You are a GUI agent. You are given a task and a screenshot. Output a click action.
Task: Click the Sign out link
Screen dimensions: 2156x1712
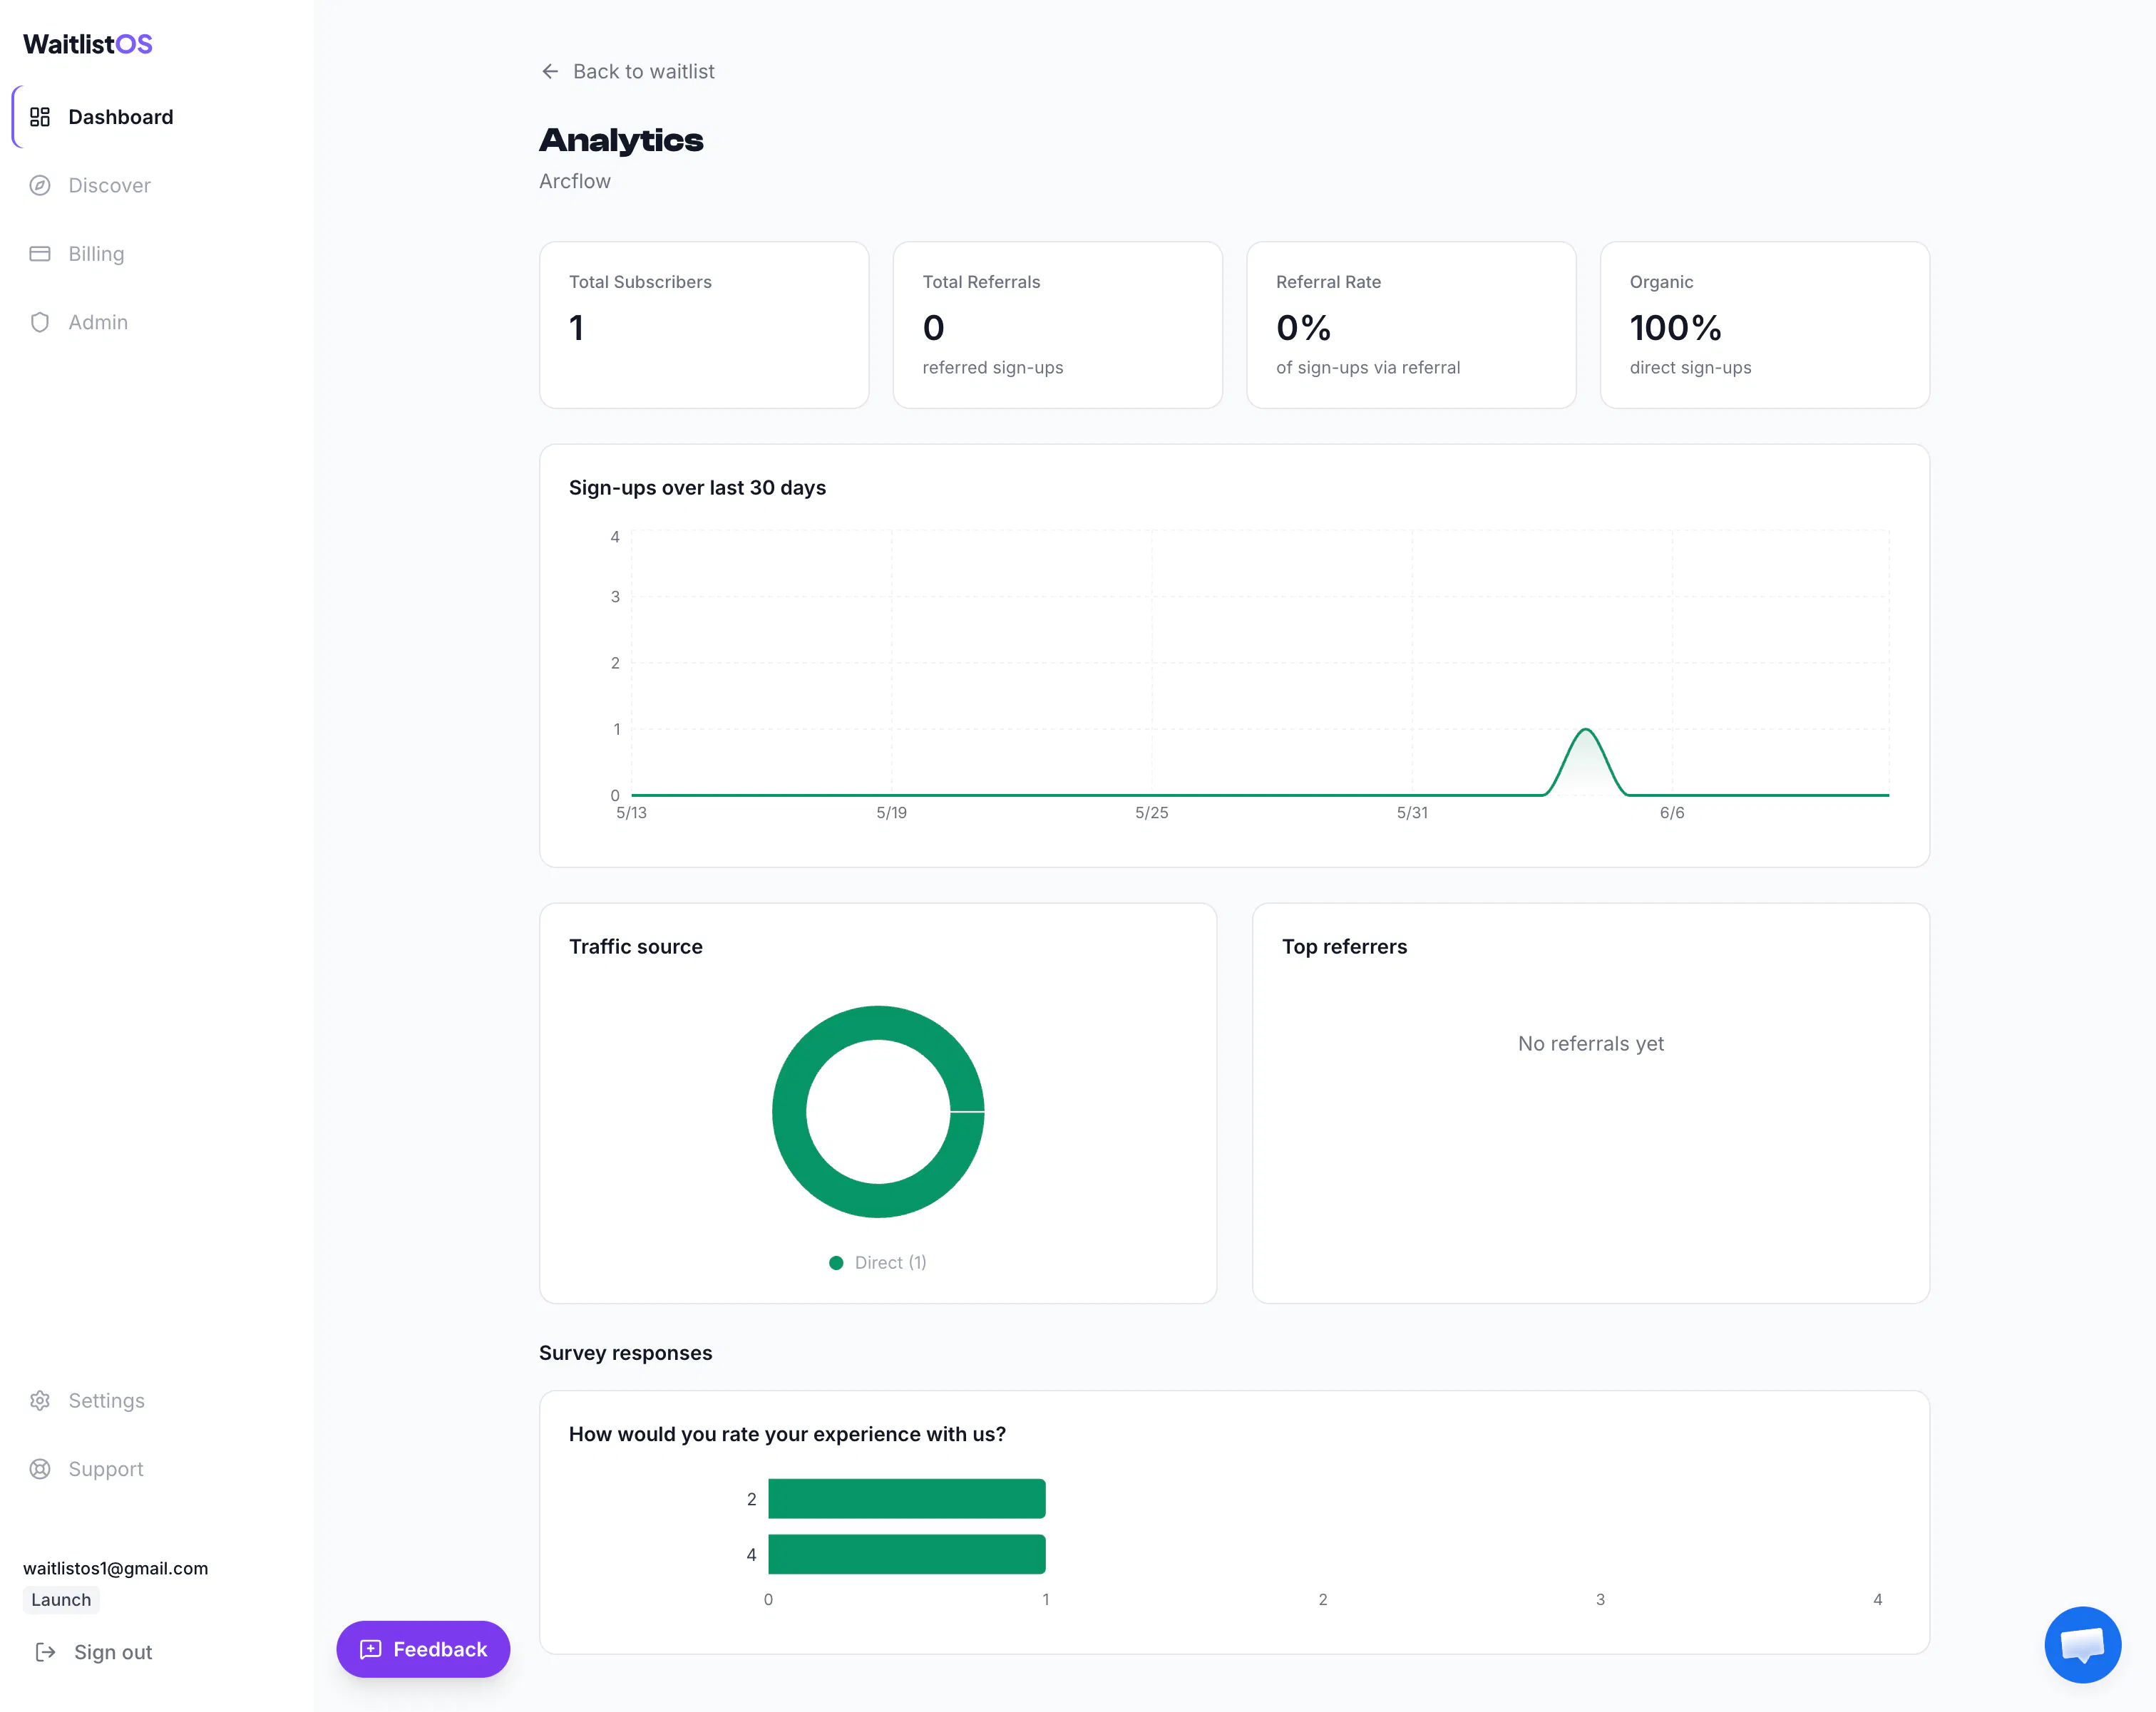(93, 1652)
